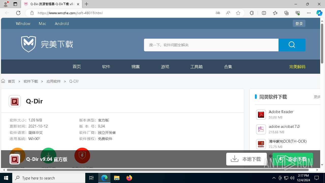Image resolution: width=325 pixels, height=183 pixels.
Task: Open the translate page icon
Action: [x=218, y=13]
